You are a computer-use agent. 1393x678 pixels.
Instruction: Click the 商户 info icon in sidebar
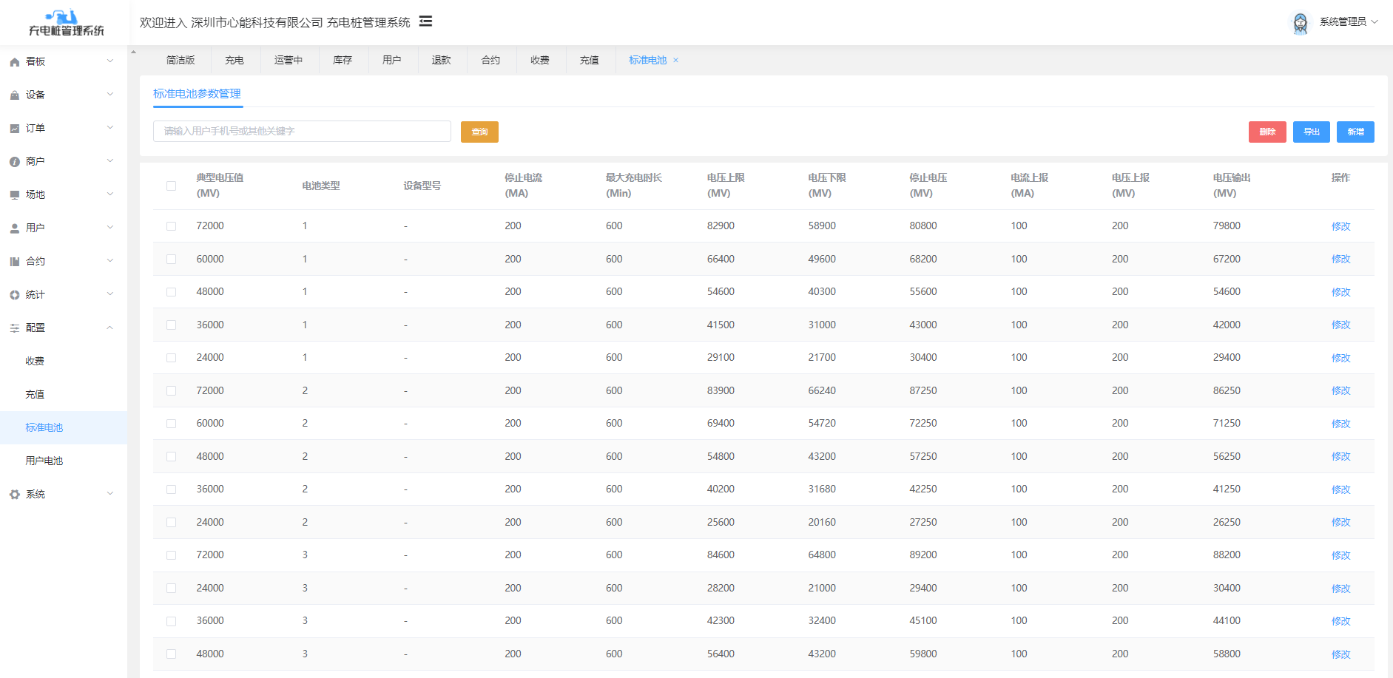pos(15,162)
